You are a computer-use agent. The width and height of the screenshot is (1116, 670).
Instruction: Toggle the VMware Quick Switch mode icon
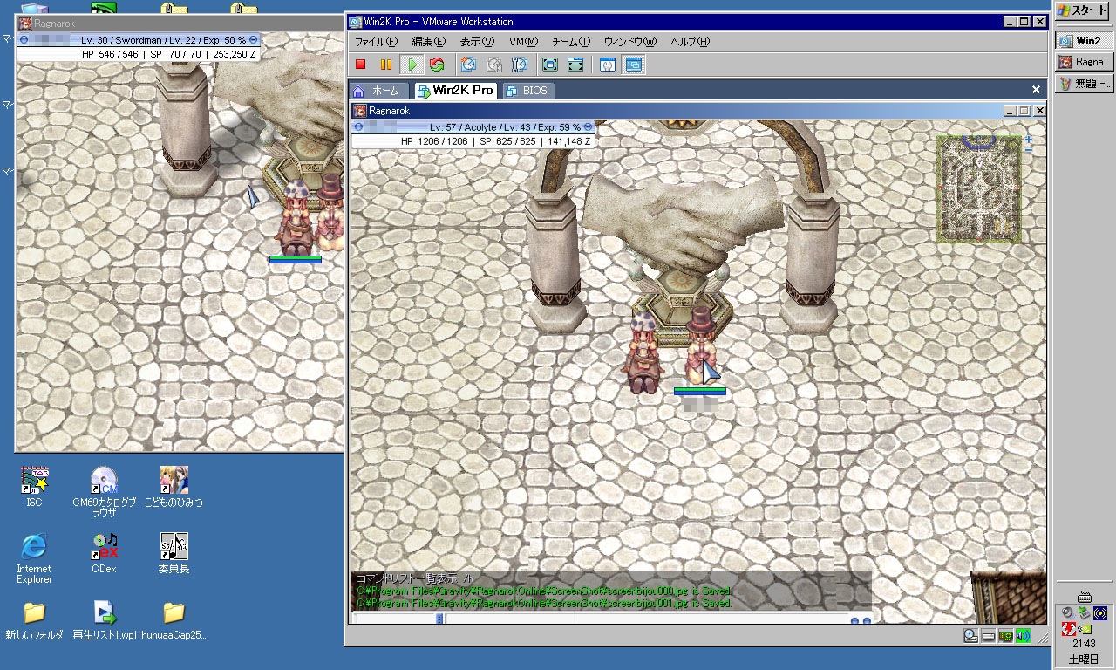tap(575, 65)
